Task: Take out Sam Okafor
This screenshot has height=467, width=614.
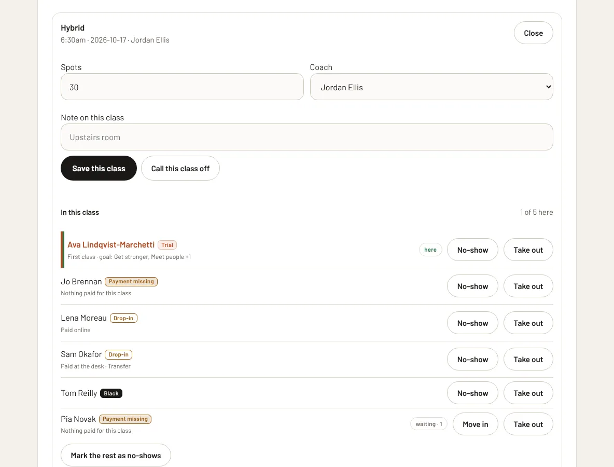Action: click(x=528, y=359)
